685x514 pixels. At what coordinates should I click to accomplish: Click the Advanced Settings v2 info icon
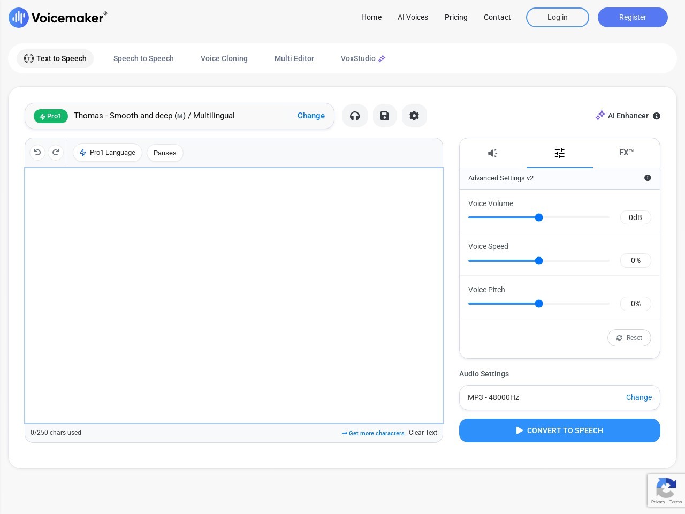[648, 178]
